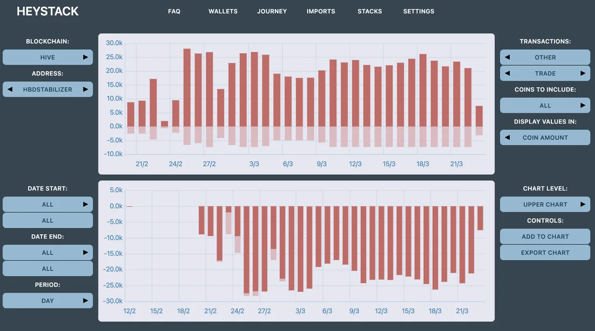Click the EXPORT CHART button

pos(545,252)
